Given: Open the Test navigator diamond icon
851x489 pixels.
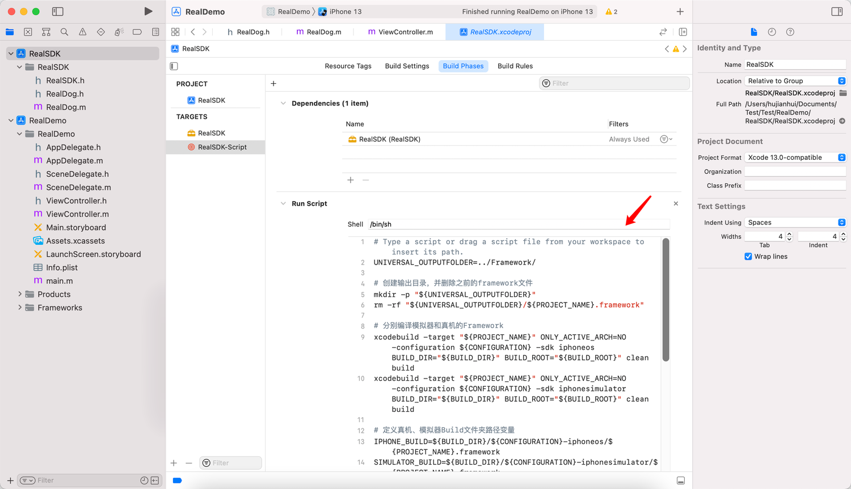Looking at the screenshot, I should point(100,32).
